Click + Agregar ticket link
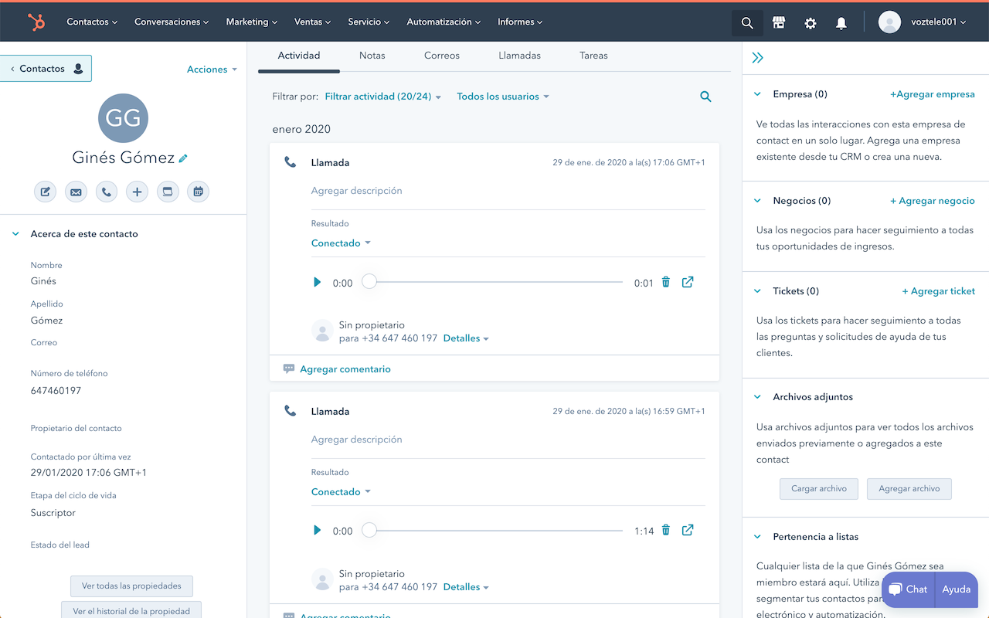Image resolution: width=989 pixels, height=618 pixels. coord(939,291)
